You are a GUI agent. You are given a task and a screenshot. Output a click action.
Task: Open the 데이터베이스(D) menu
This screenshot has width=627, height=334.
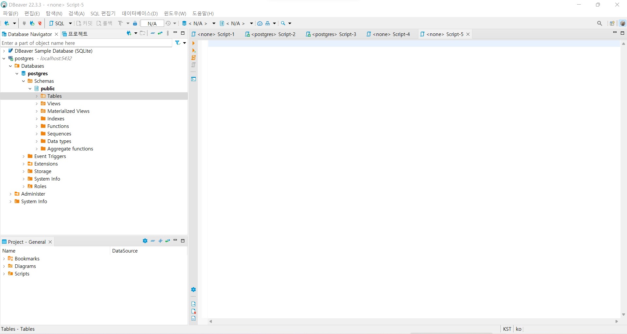pyautogui.click(x=140, y=13)
